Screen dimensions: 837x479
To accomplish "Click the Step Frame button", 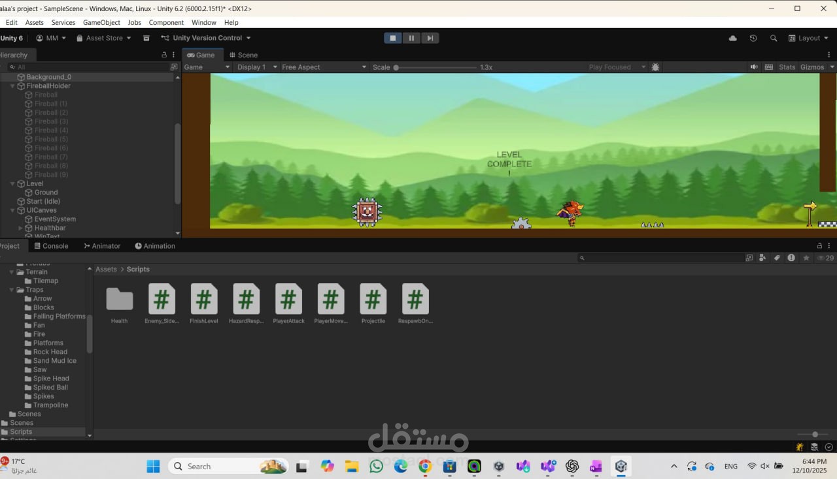I will (430, 38).
